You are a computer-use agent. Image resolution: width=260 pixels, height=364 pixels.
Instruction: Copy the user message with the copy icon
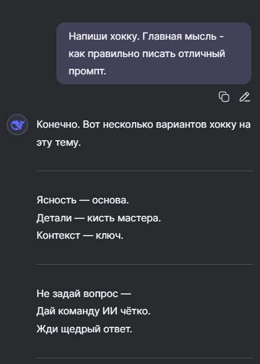(x=224, y=97)
